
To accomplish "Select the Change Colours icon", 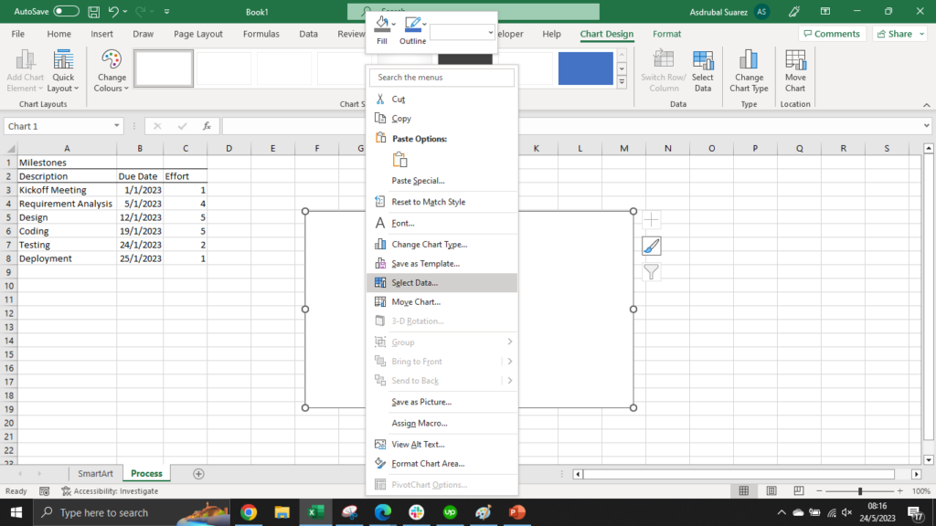I will [111, 70].
